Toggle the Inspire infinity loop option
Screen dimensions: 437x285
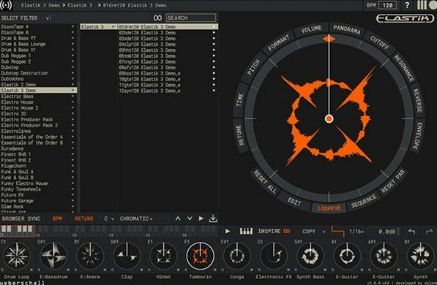point(286,231)
